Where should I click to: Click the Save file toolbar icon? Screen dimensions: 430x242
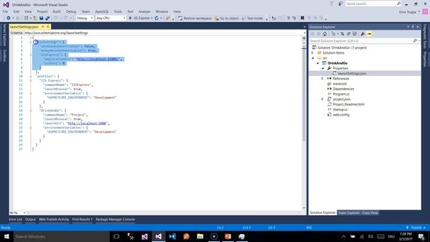pos(41,18)
